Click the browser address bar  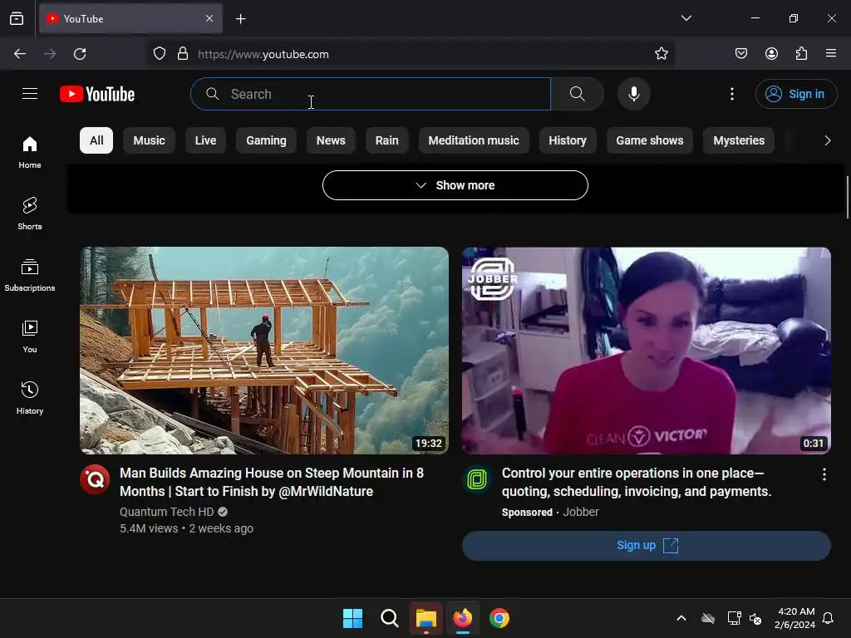pyautogui.click(x=411, y=54)
